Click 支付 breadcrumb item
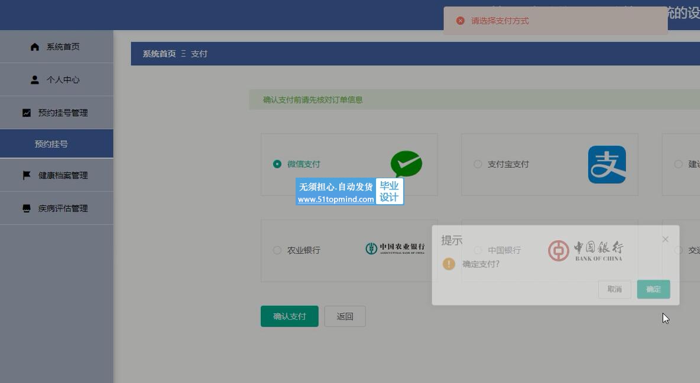 199,54
